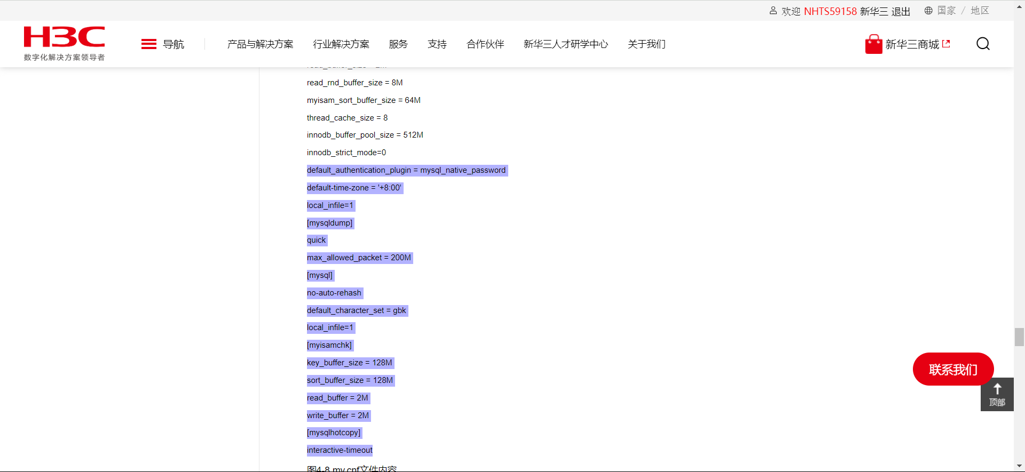Click the 导航 navigation label
This screenshot has width=1025, height=472.
tap(174, 44)
